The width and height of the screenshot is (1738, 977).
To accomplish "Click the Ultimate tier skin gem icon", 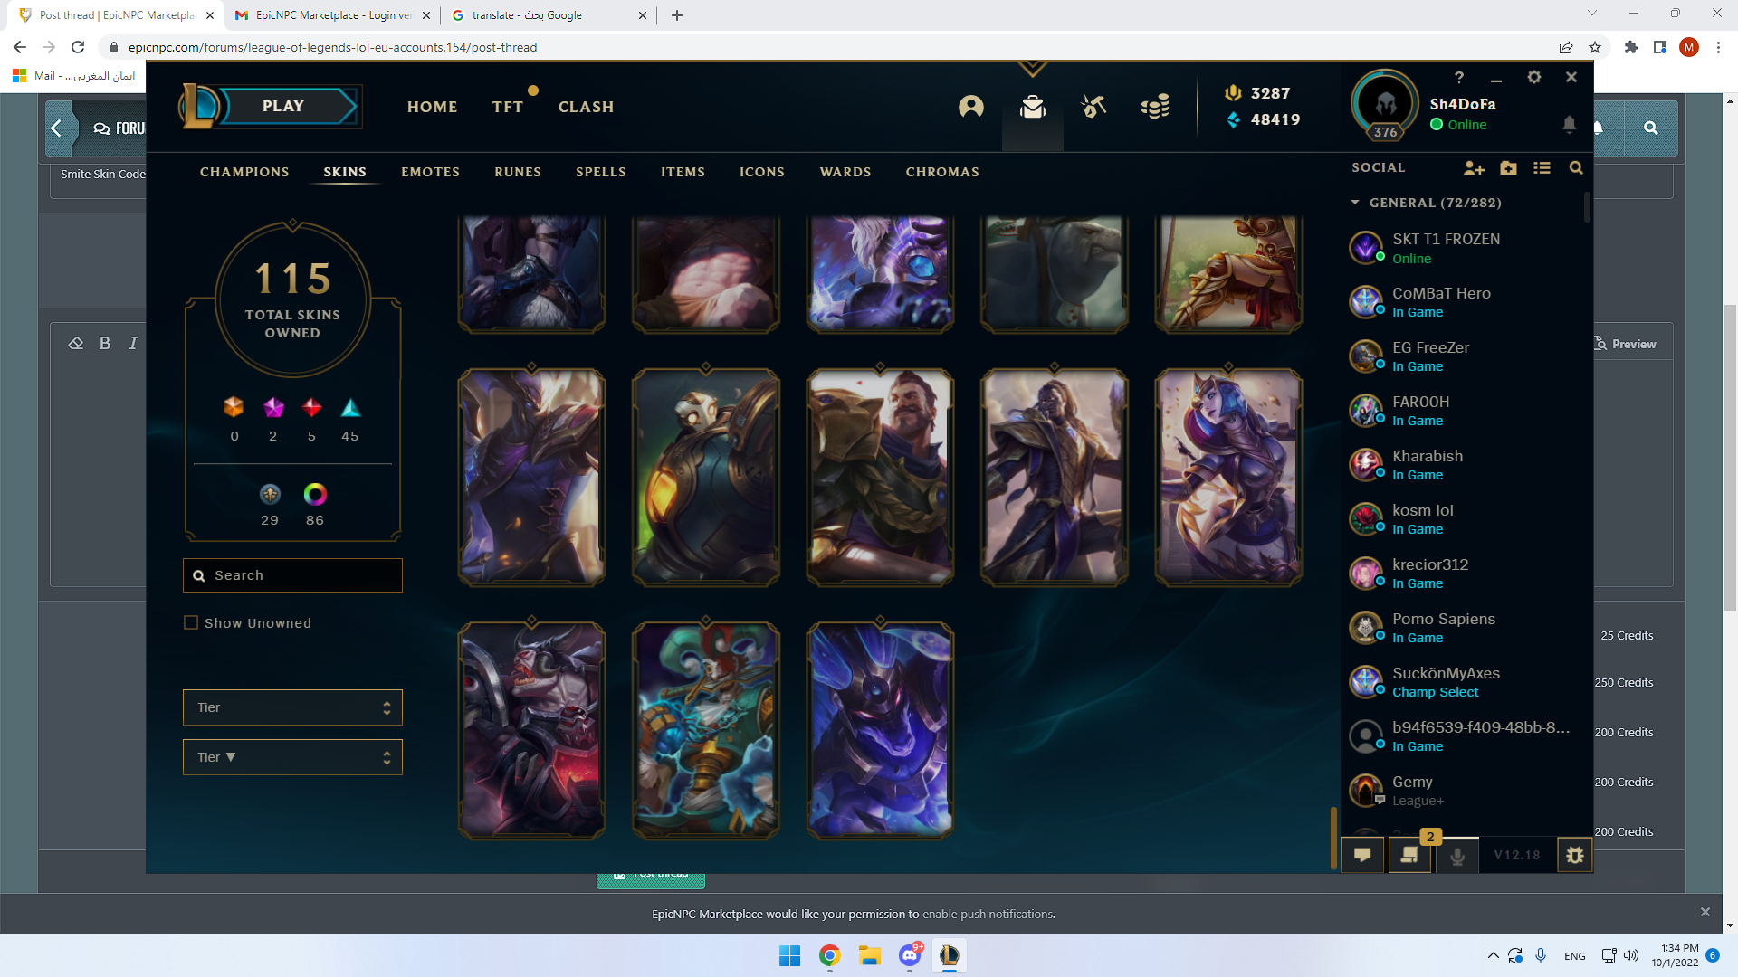I will (x=234, y=407).
